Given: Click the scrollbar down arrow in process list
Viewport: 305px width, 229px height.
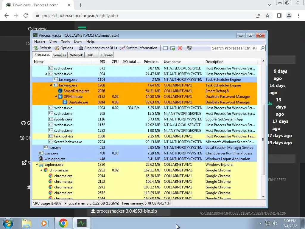Looking at the screenshot, I should (263, 197).
